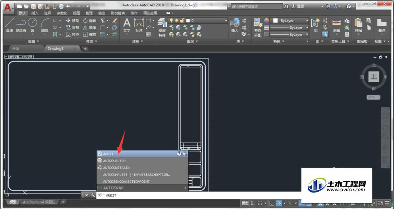Switch to the Output (输出) ribbon tab
This screenshot has height=209, width=394.
click(x=102, y=13)
